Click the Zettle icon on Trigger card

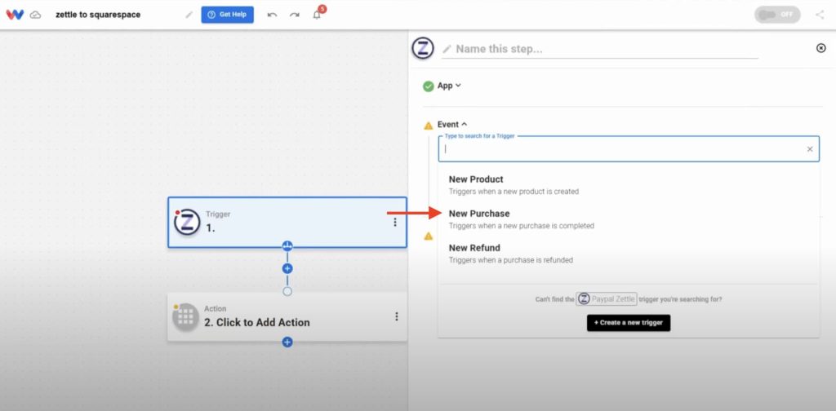click(x=187, y=222)
